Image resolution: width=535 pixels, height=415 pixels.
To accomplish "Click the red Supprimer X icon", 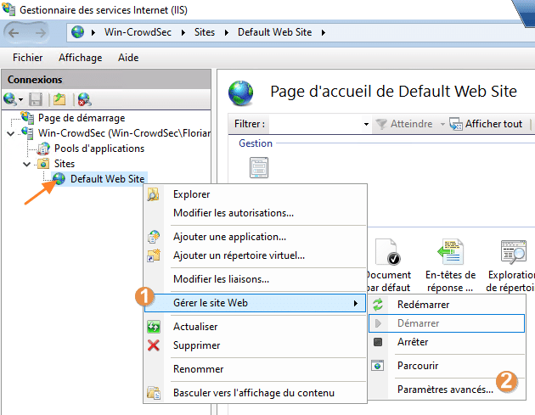I will coord(154,345).
